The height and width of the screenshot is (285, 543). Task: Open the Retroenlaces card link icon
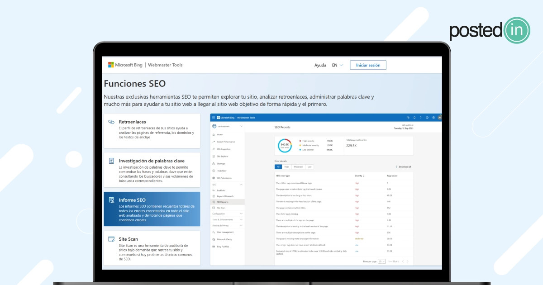click(111, 122)
